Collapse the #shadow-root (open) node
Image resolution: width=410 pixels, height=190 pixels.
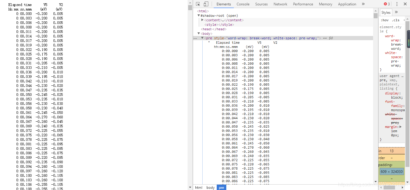click(x=199, y=16)
